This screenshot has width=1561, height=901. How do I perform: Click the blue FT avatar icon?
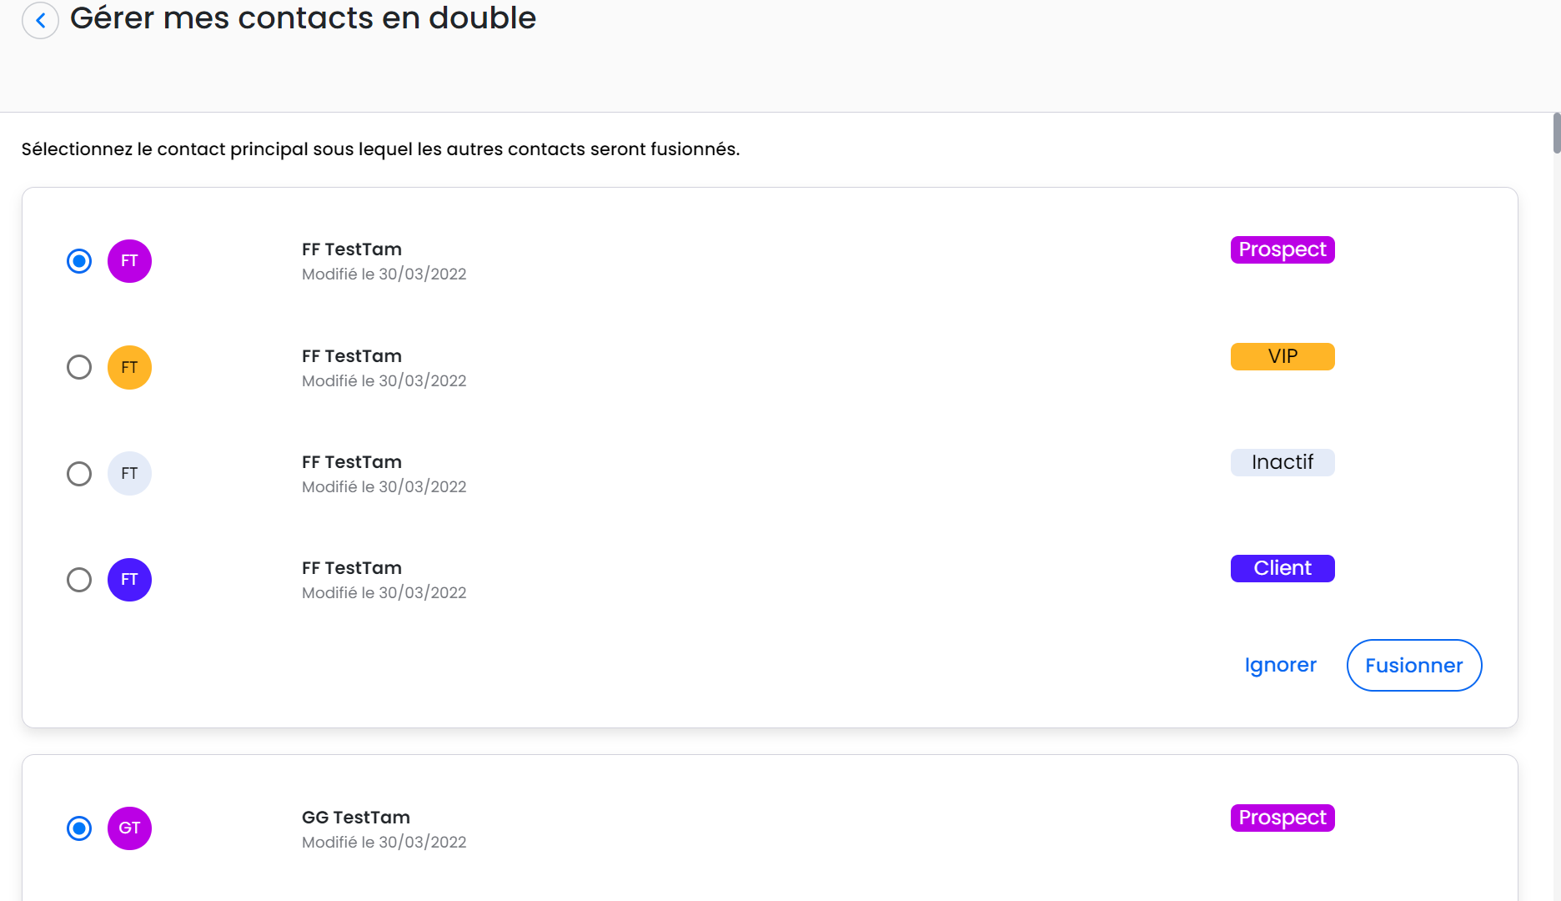129,579
